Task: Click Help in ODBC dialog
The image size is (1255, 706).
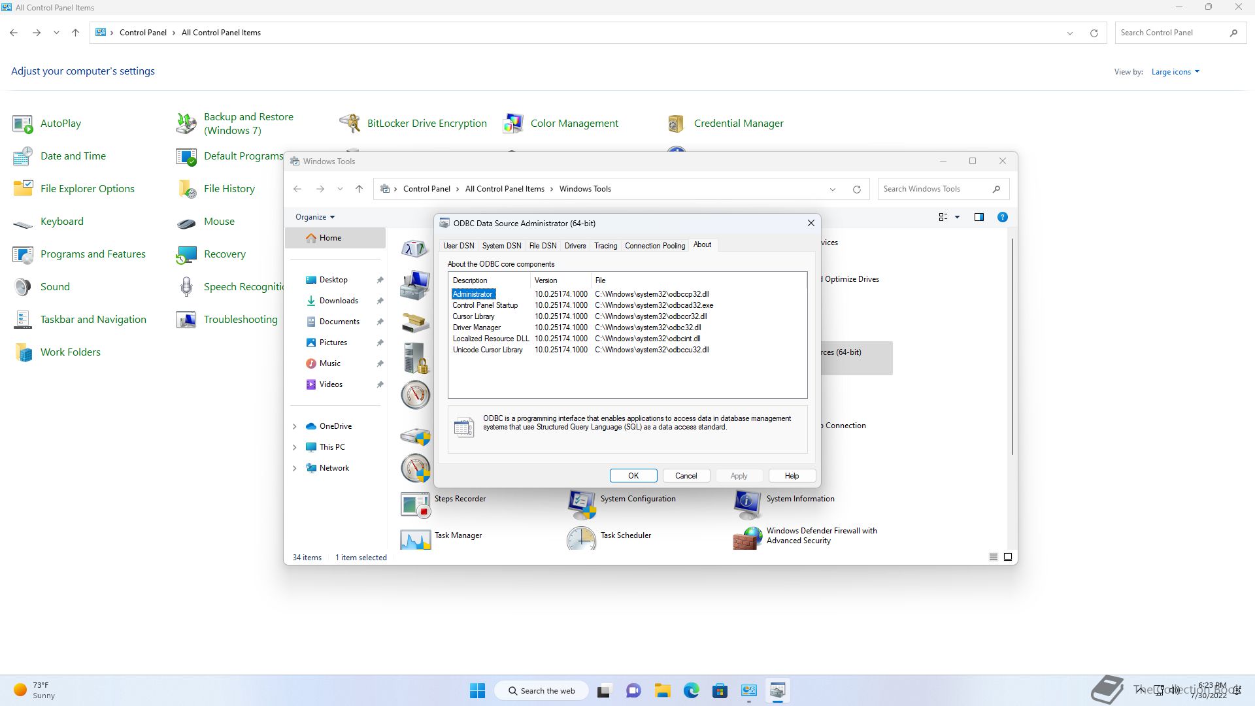Action: pos(792,476)
